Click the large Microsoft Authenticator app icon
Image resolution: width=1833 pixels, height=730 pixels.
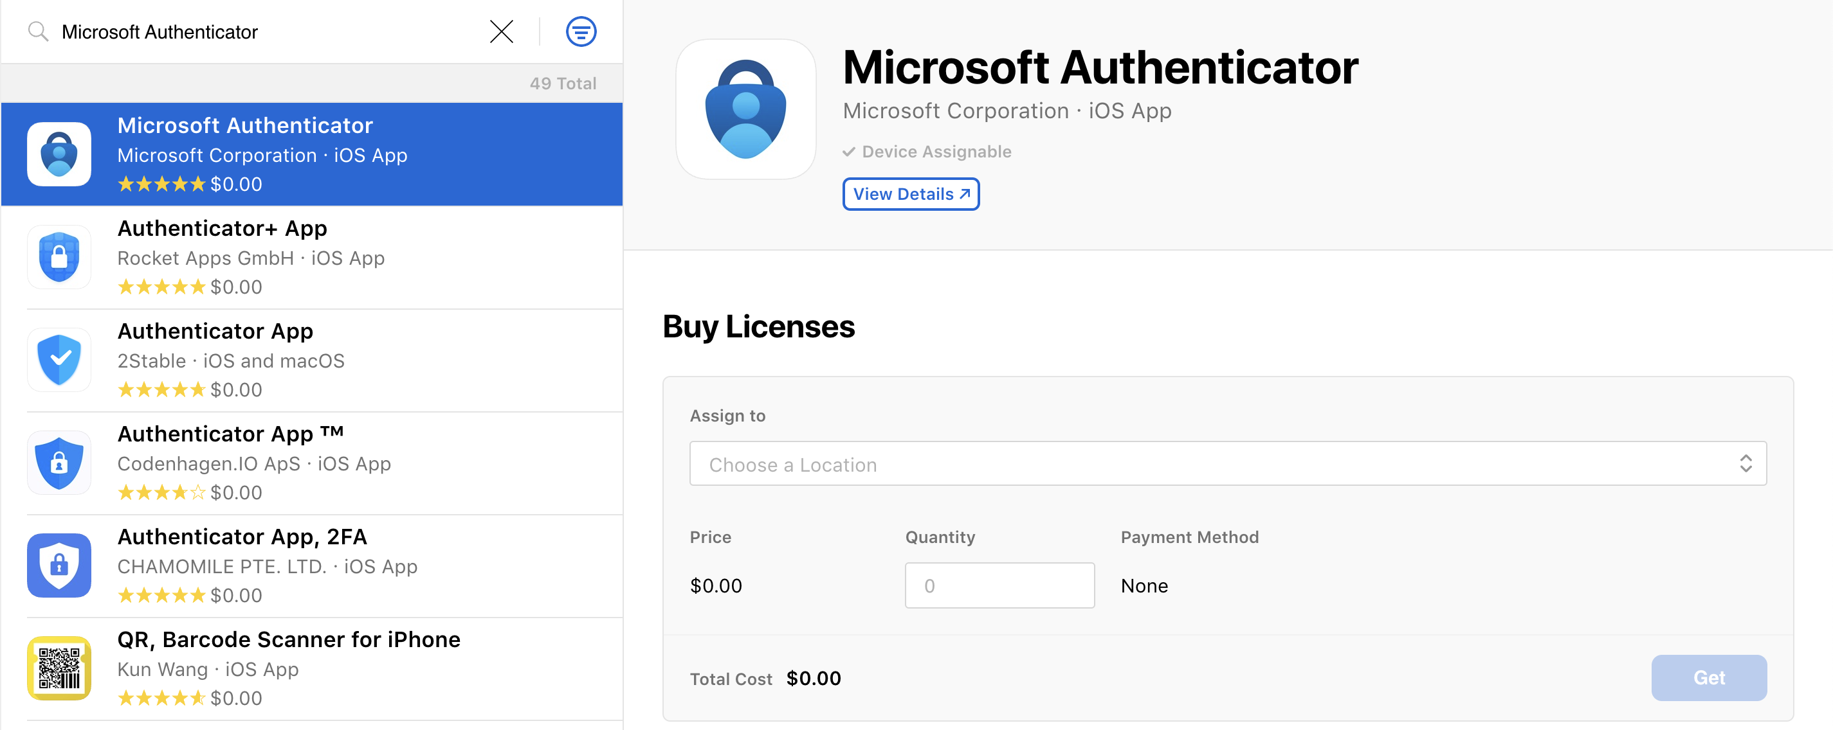(745, 109)
